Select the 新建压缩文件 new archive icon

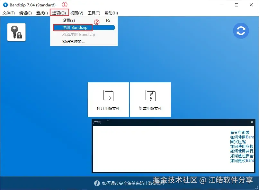150,99
